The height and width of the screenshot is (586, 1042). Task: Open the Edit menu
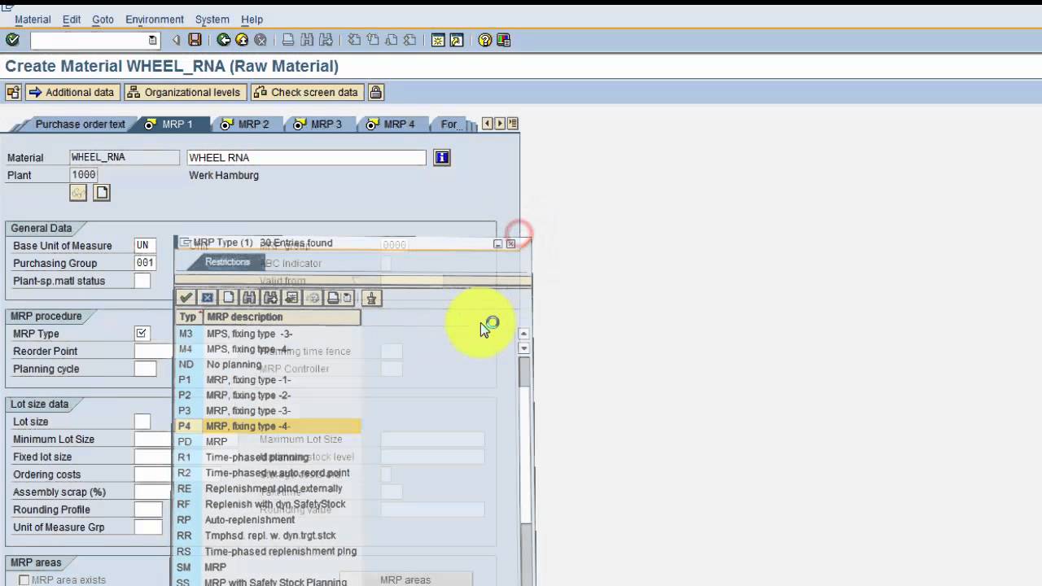(72, 20)
